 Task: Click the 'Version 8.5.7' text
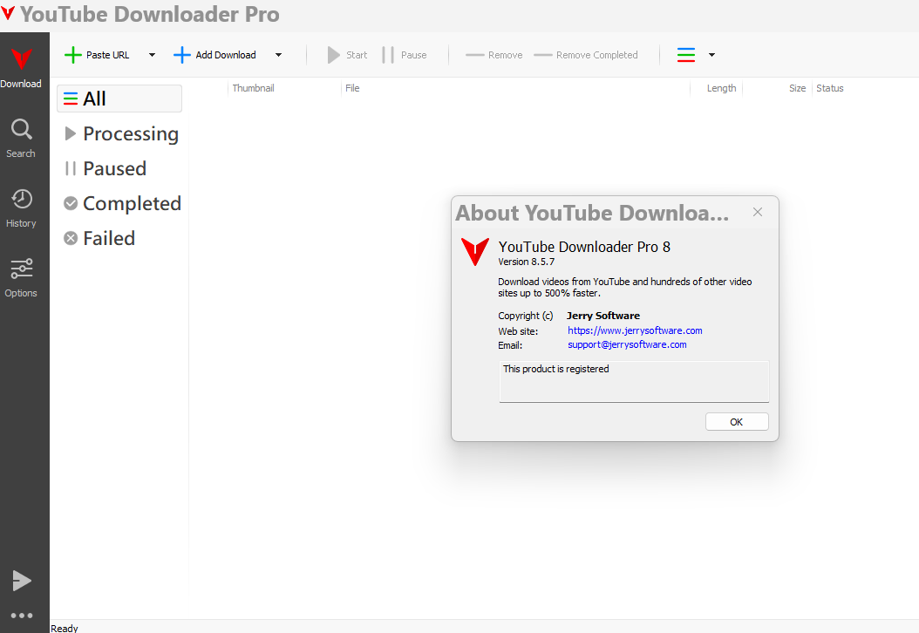point(527,262)
